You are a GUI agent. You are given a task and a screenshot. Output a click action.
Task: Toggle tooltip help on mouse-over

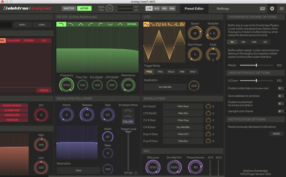pyautogui.click(x=281, y=88)
